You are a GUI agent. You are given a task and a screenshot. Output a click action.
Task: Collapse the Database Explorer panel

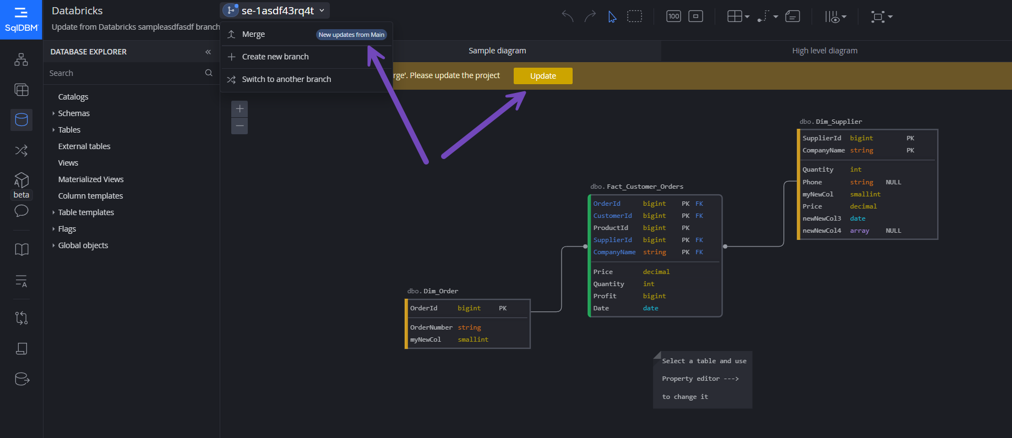tap(208, 52)
